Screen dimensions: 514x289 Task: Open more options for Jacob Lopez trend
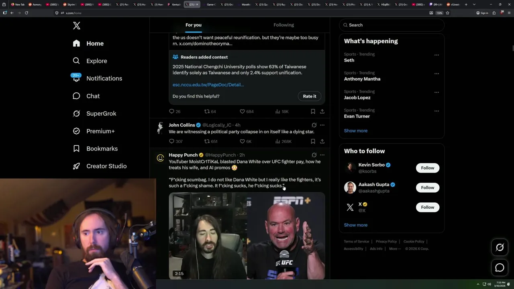(436, 92)
